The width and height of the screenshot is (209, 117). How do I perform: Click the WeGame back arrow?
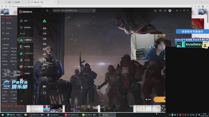coord(42,10)
